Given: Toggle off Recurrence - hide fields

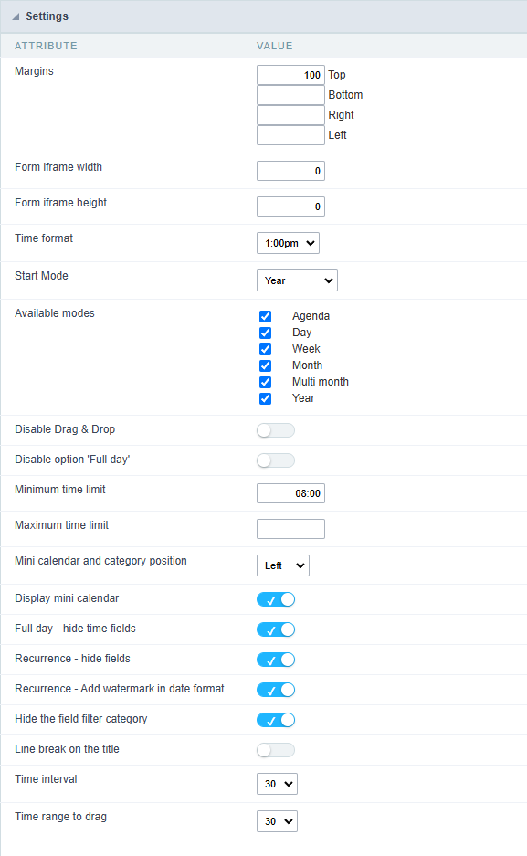Looking at the screenshot, I should pos(275,659).
